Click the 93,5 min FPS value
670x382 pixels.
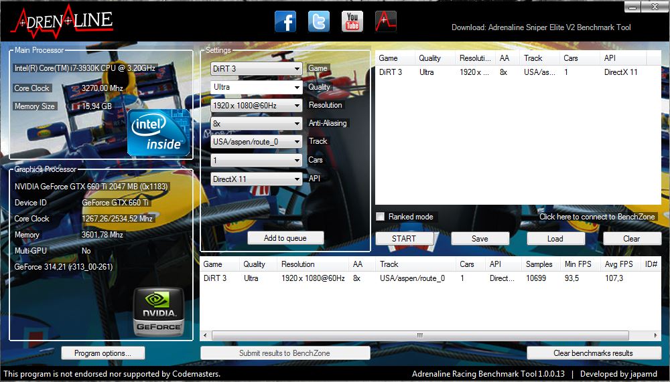point(572,278)
